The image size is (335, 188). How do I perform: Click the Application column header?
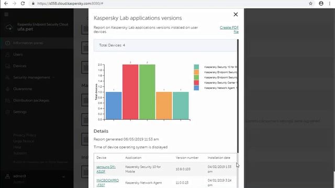click(x=133, y=158)
